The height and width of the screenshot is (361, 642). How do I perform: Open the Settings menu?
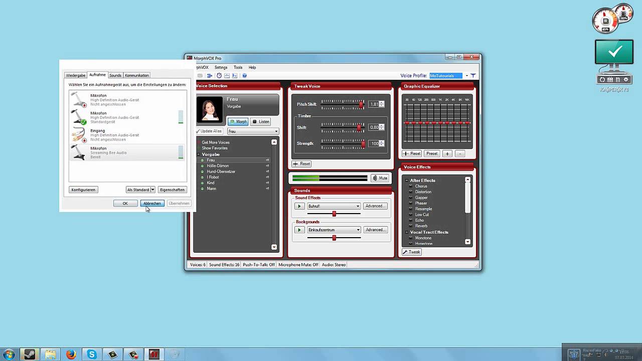[221, 67]
